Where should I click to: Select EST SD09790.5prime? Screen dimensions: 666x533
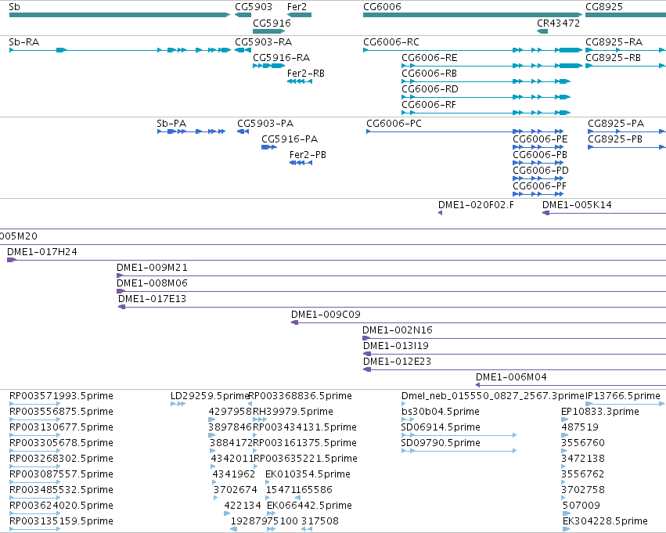click(441, 444)
